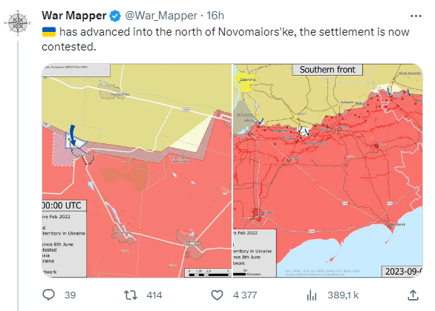Click the Southern front label on map
The width and height of the screenshot is (435, 311).
[x=327, y=69]
